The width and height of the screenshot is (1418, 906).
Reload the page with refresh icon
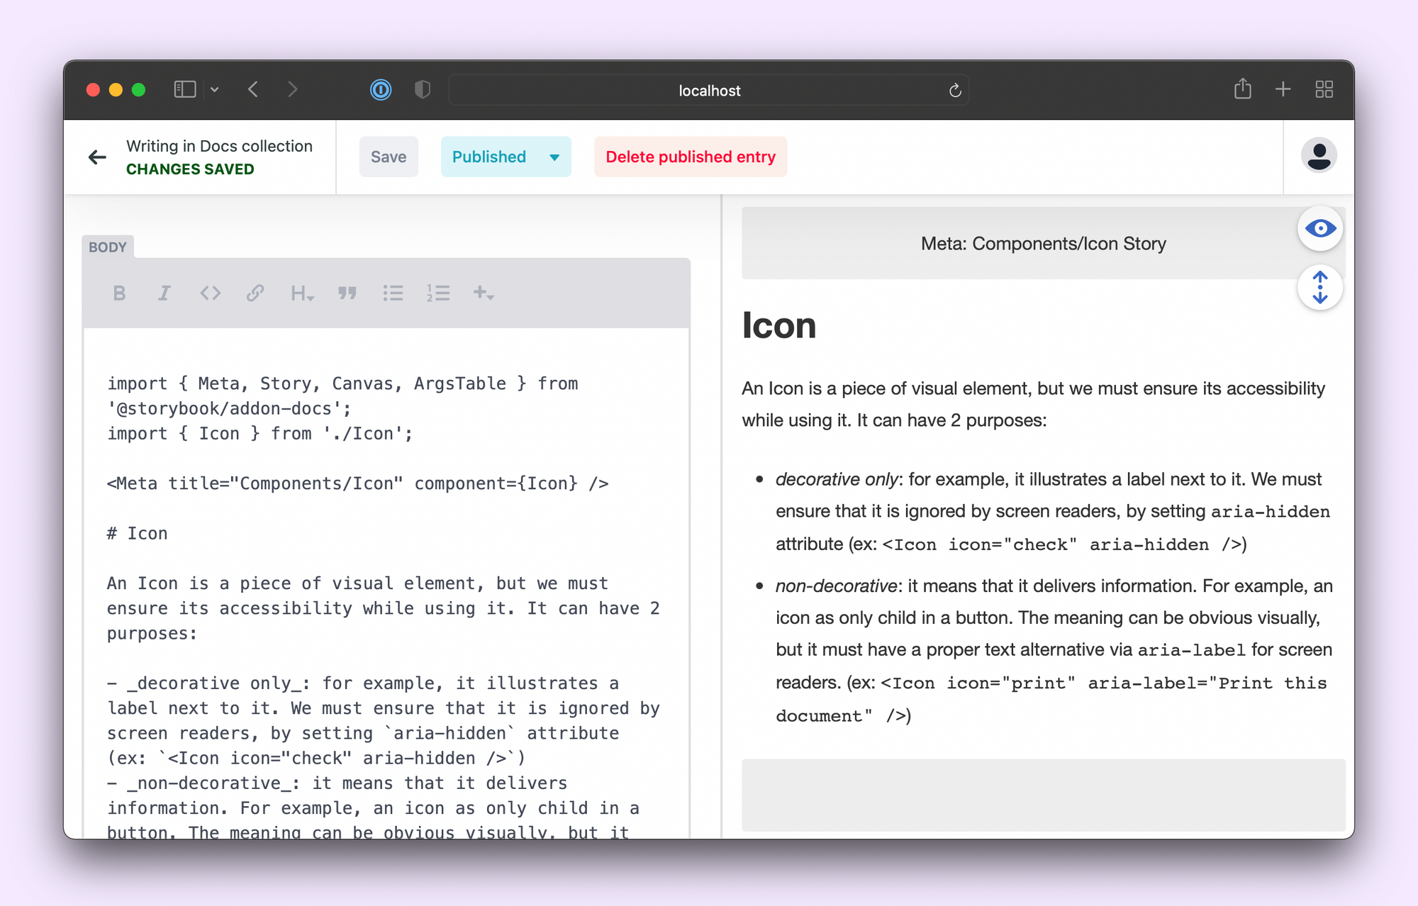coord(955,90)
